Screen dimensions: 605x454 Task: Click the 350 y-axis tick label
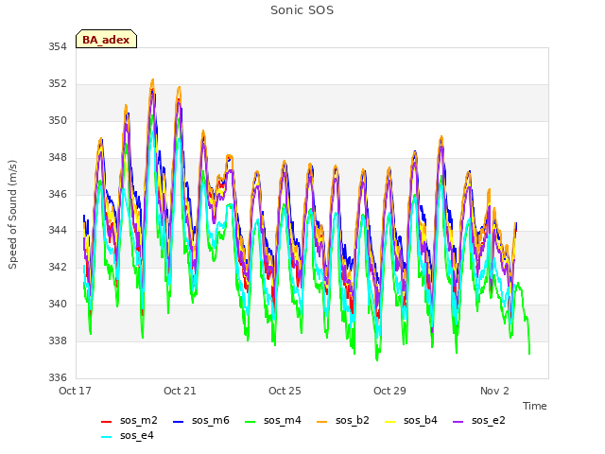point(58,121)
